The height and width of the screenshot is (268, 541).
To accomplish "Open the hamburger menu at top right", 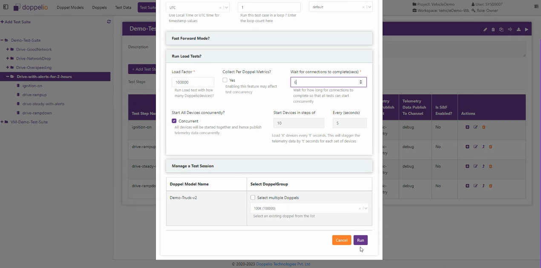I will click(x=536, y=7).
